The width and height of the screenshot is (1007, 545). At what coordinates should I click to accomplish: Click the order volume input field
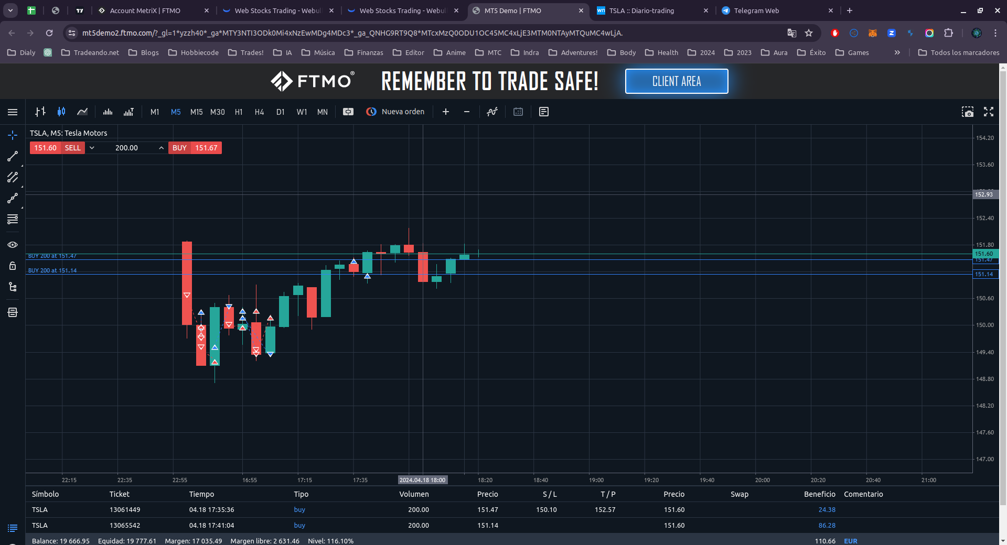(126, 148)
